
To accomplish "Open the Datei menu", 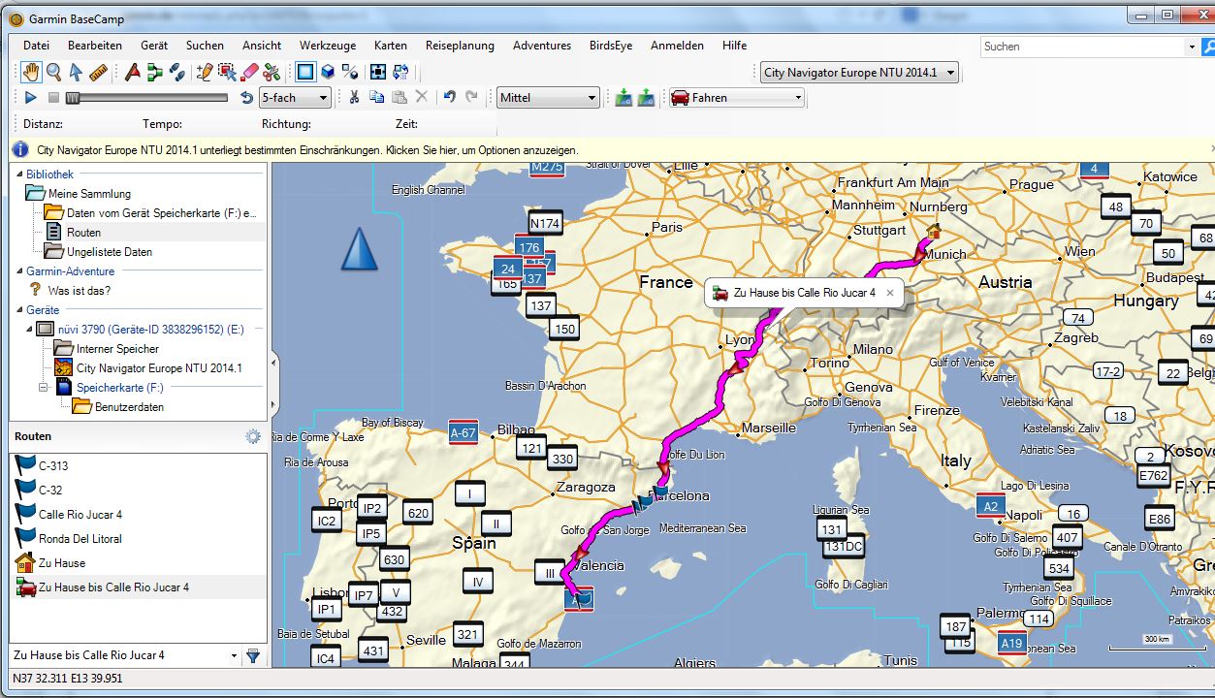I will click(37, 46).
